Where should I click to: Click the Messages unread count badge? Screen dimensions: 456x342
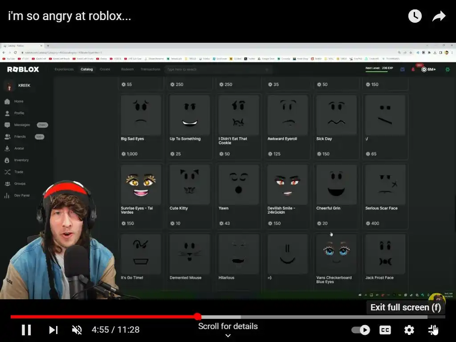[x=42, y=125]
